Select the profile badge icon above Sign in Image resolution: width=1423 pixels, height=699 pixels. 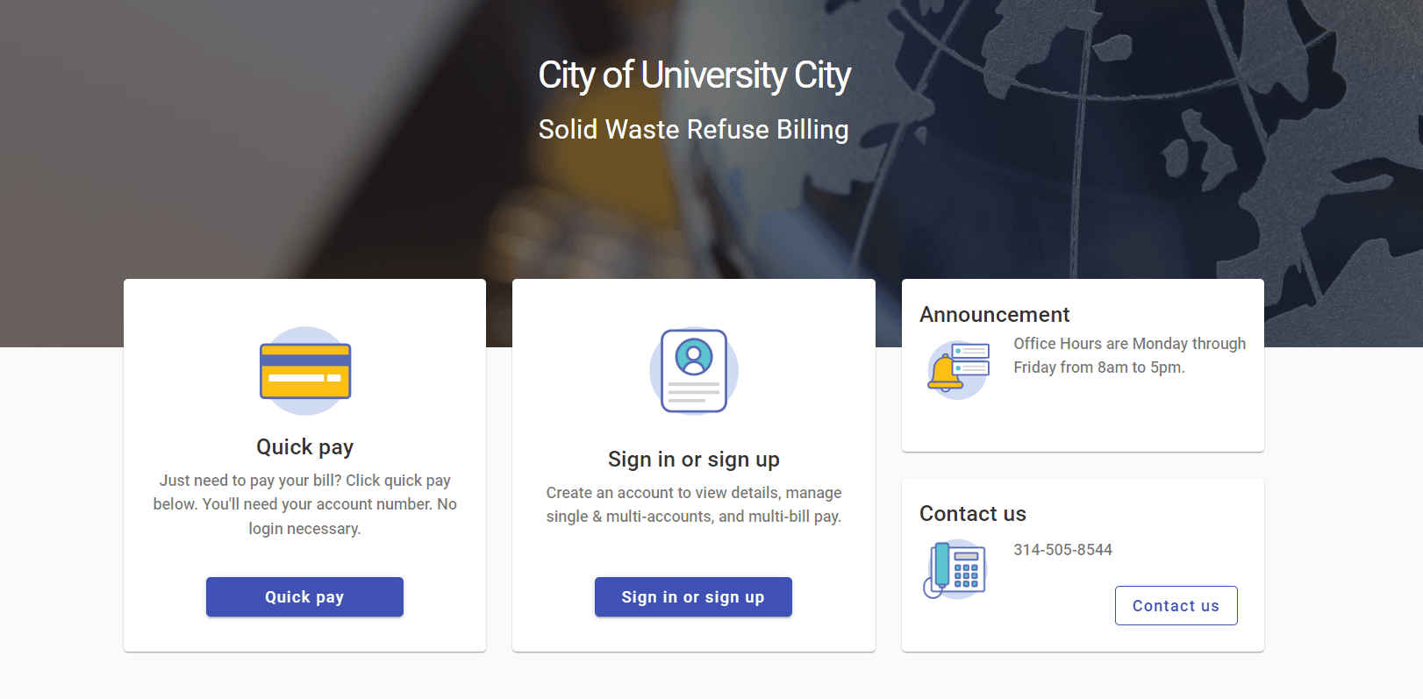(693, 370)
